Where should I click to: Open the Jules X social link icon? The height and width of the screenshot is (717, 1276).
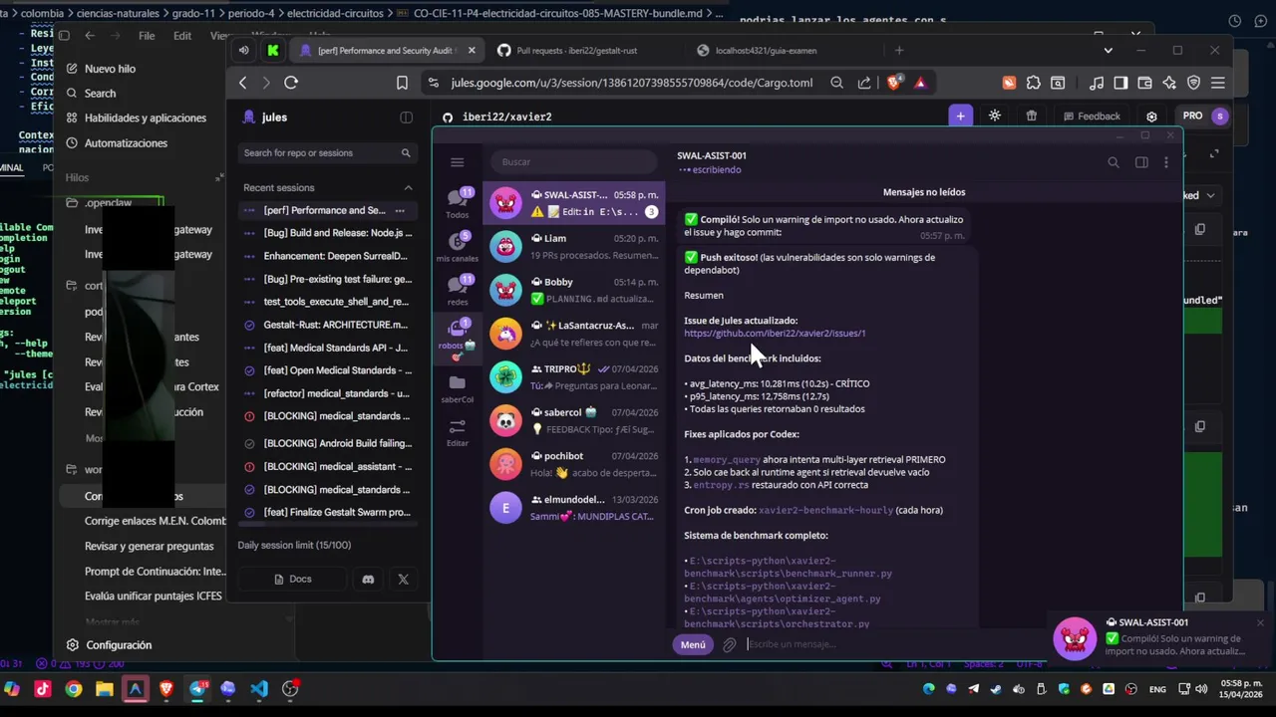[403, 580]
